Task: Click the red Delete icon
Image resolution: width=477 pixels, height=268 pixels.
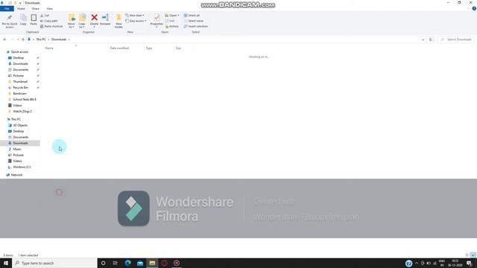Action: 95,18
